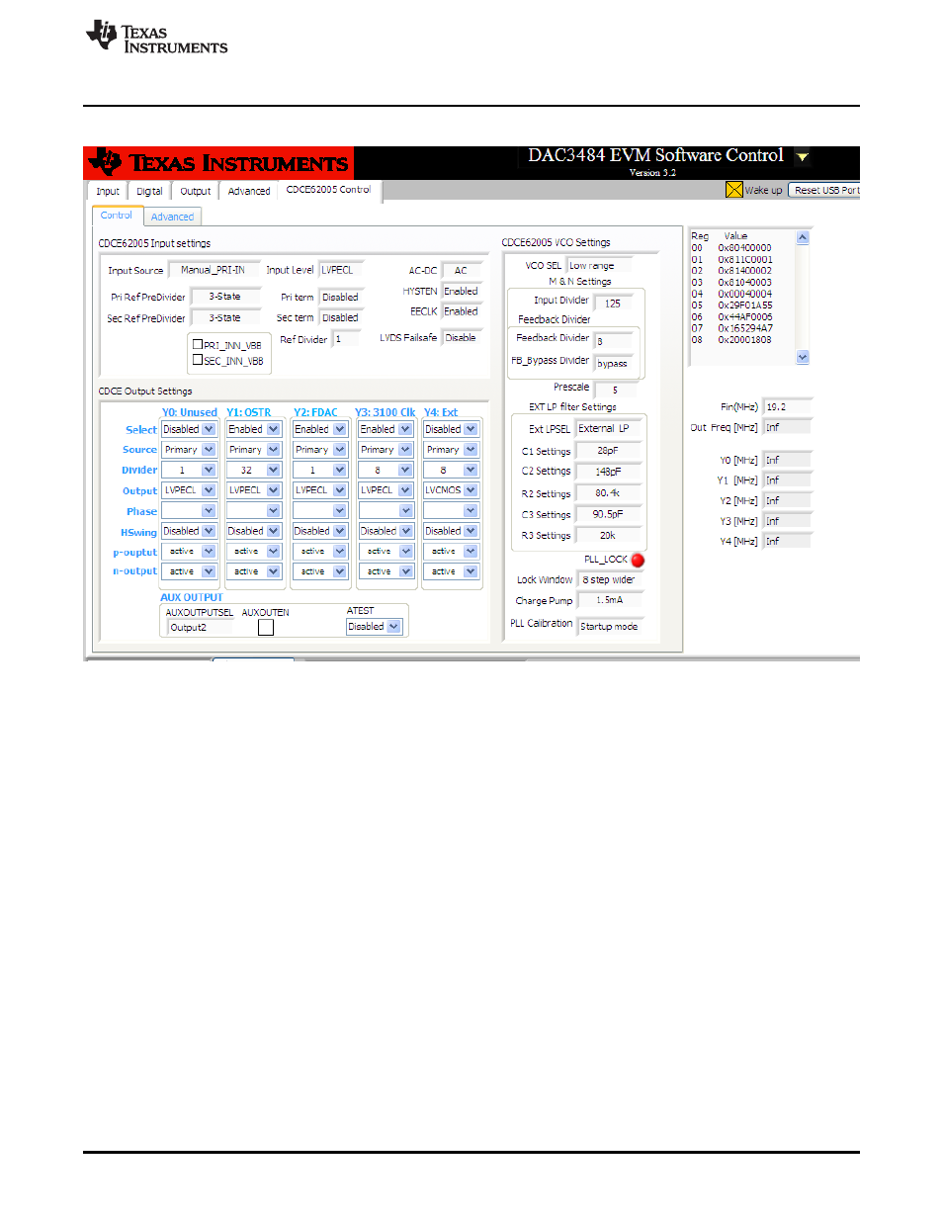Select the CDCE62005 Control tab
The width and height of the screenshot is (943, 1221).
(328, 190)
